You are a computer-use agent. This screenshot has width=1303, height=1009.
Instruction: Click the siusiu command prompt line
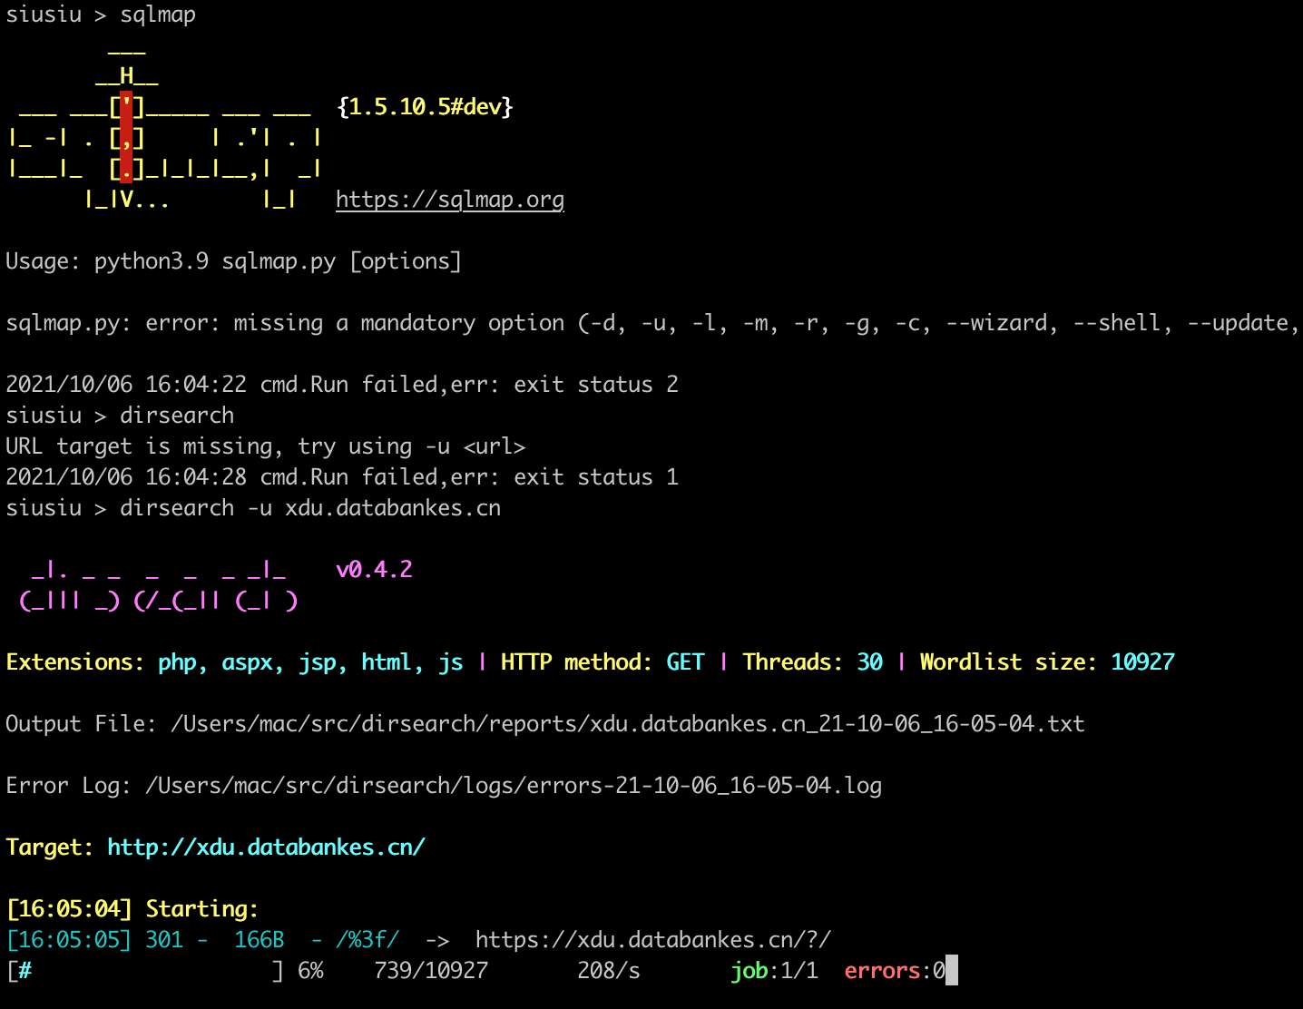pos(254,507)
